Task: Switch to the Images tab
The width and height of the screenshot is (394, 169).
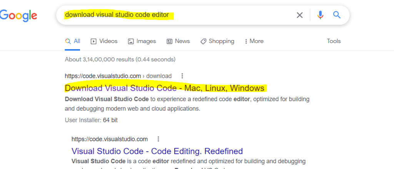Action: click(142, 41)
